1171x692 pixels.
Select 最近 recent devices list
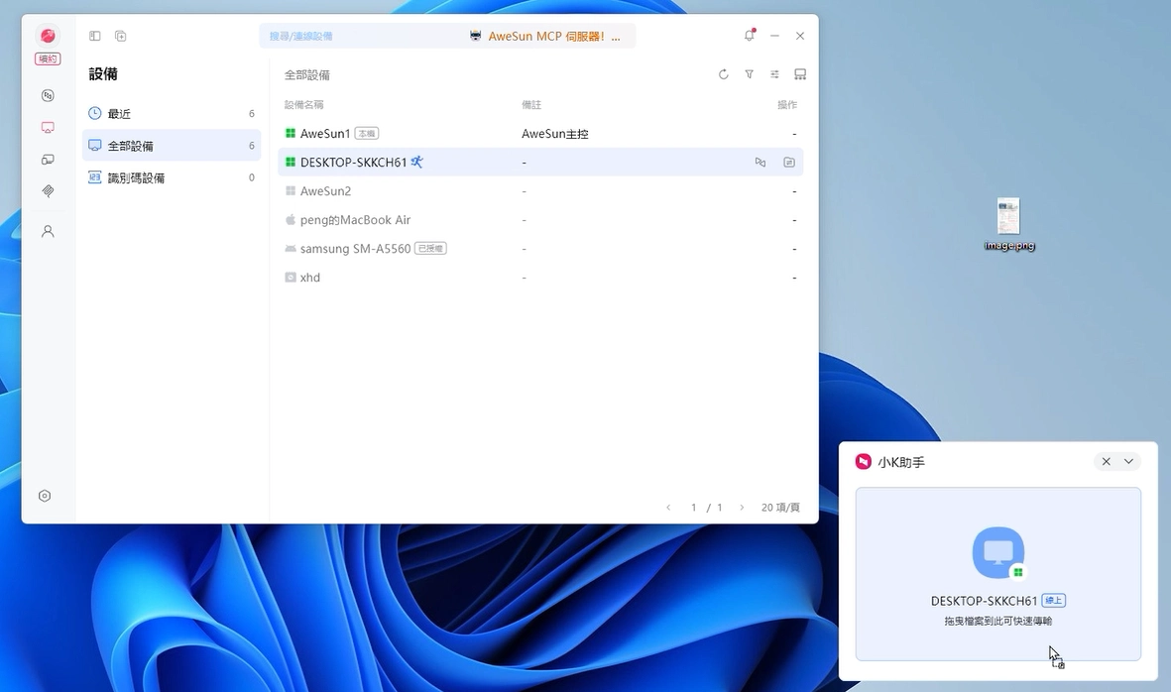click(x=172, y=113)
